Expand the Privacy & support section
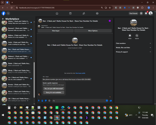This screenshot has height=125, width=156. point(134,52)
